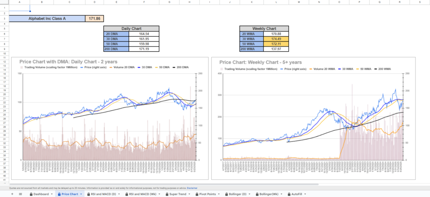
Task: Select the 137.97 value cell
Action: point(276,49)
